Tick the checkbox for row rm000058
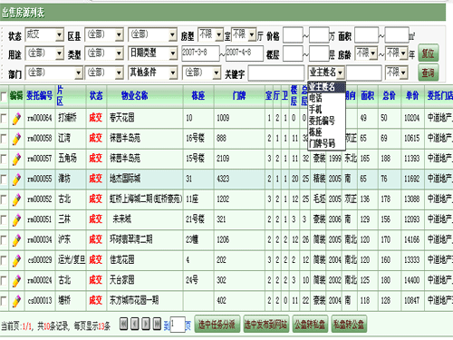Screen dimensions: 453x340 click(4, 139)
